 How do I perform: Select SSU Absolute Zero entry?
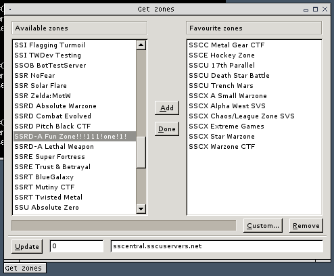tap(75, 208)
